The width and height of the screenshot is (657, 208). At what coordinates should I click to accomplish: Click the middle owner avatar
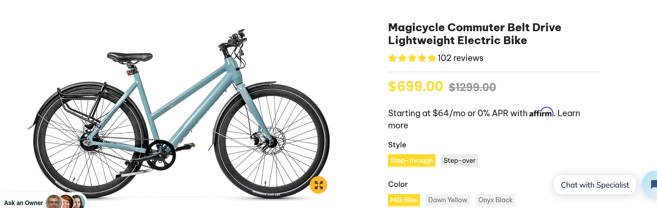click(67, 202)
